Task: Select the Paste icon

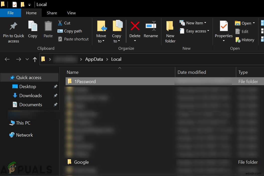Action: 48,30
